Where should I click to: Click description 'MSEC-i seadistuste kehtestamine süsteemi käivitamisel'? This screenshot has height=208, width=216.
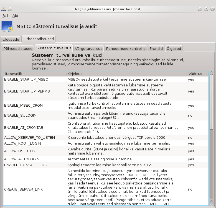[117, 79]
